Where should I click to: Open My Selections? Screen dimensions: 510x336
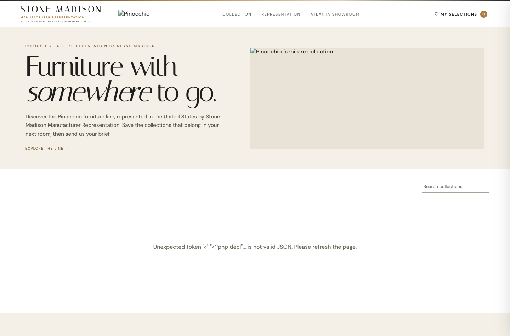coord(461,14)
